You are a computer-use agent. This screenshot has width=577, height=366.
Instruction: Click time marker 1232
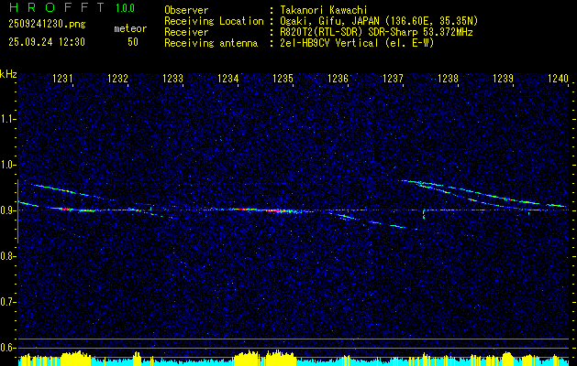click(x=117, y=78)
